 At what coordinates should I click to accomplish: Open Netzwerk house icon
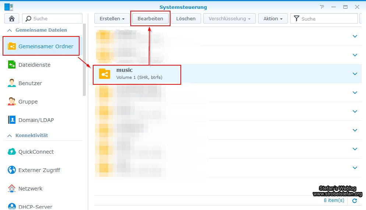coord(12,188)
